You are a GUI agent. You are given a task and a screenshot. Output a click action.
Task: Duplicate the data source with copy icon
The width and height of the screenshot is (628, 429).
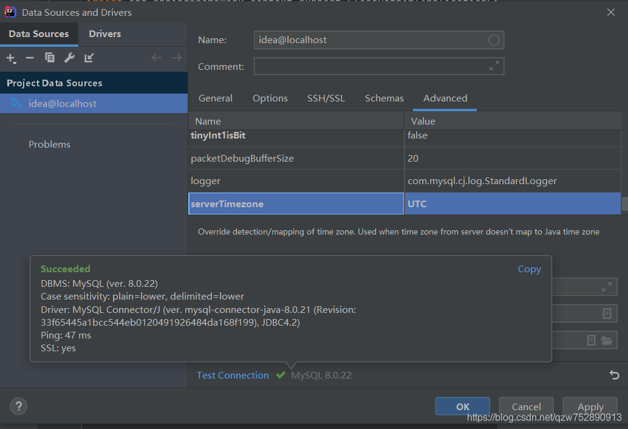pyautogui.click(x=50, y=58)
